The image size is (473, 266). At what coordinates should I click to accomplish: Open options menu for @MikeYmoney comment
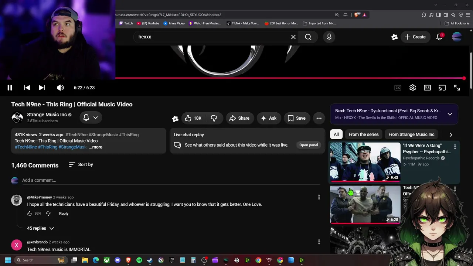[x=319, y=197]
